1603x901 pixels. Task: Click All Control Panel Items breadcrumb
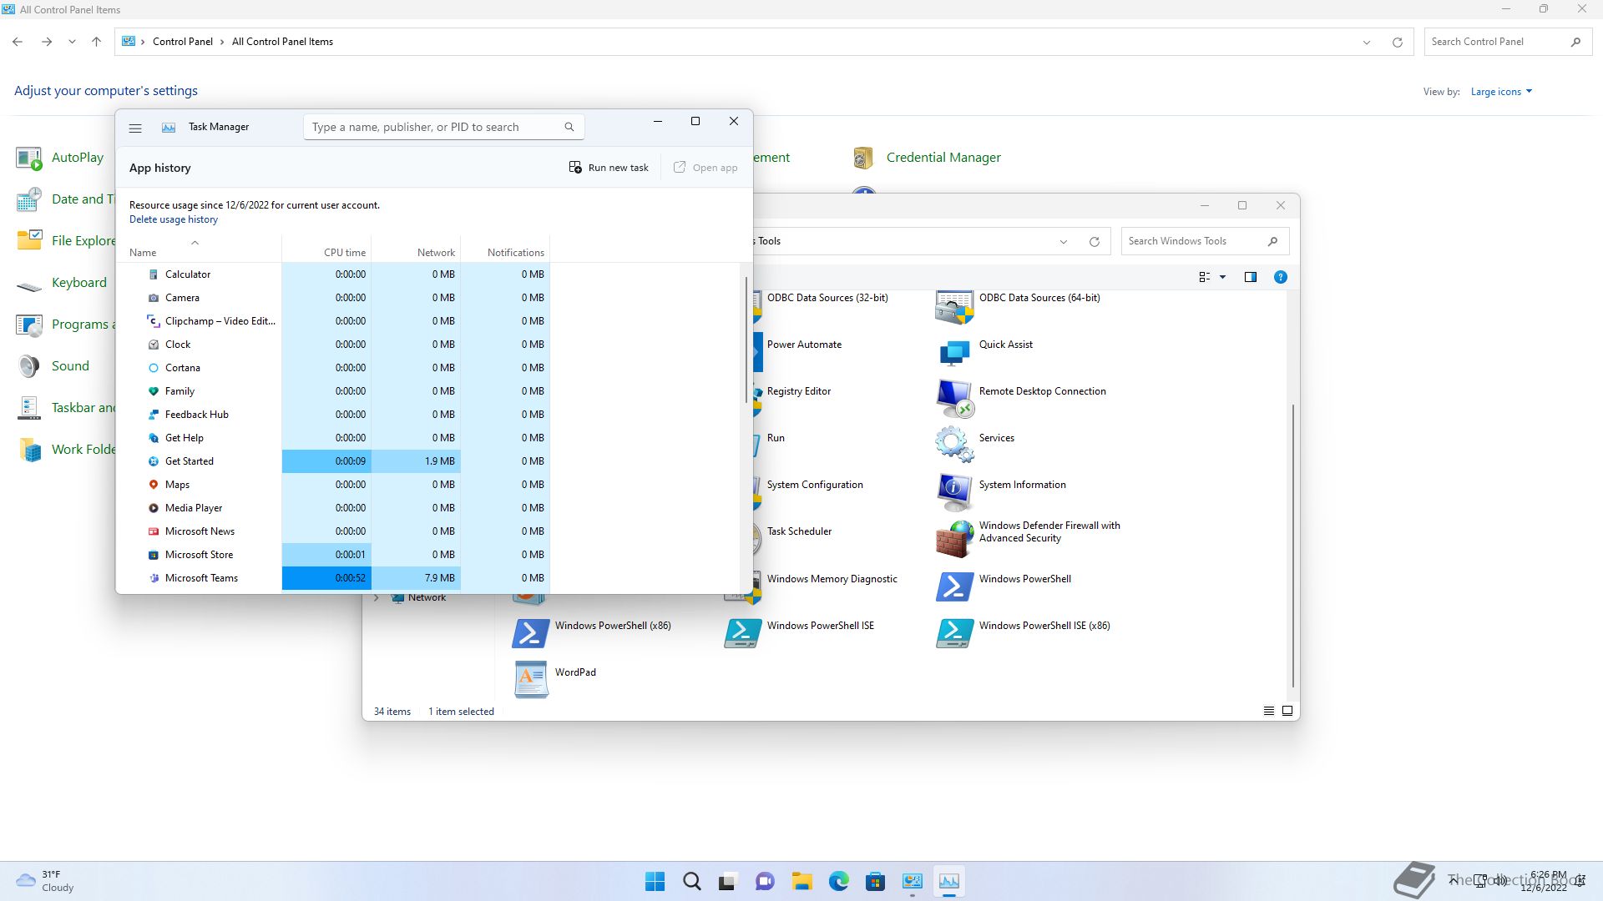click(282, 42)
